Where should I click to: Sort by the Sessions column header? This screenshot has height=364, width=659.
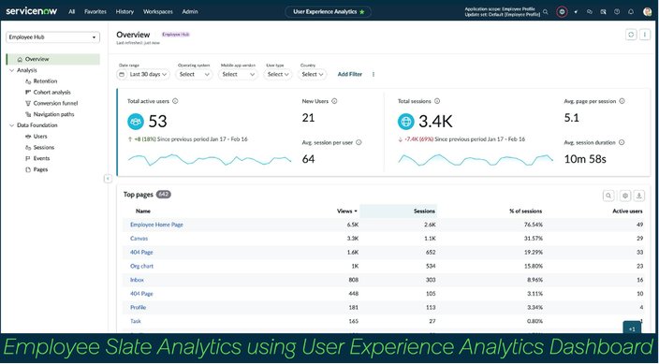(424, 211)
